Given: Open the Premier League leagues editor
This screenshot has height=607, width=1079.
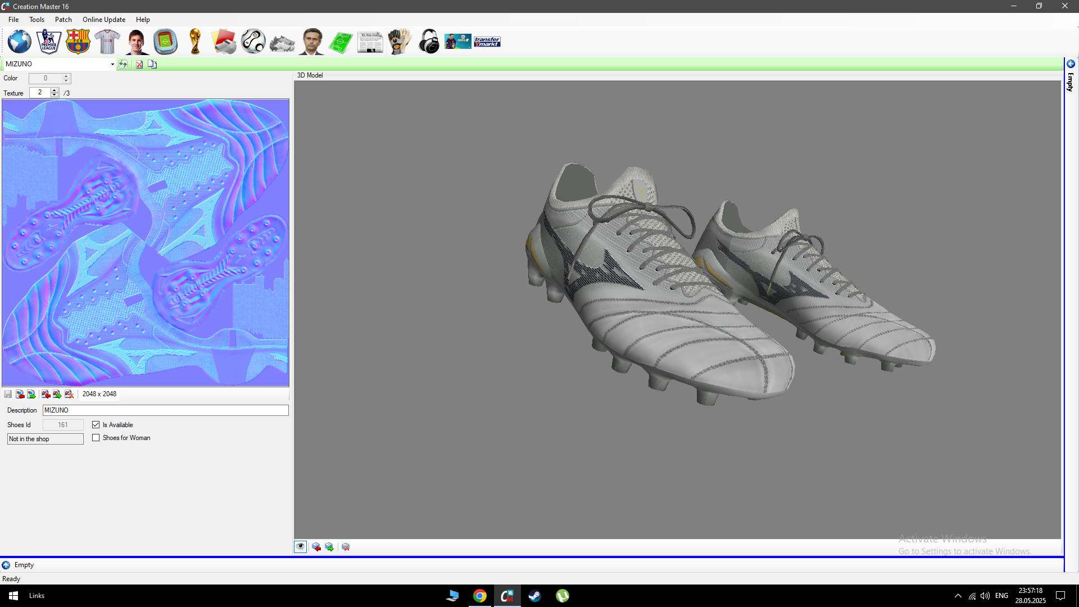Looking at the screenshot, I should point(49,42).
